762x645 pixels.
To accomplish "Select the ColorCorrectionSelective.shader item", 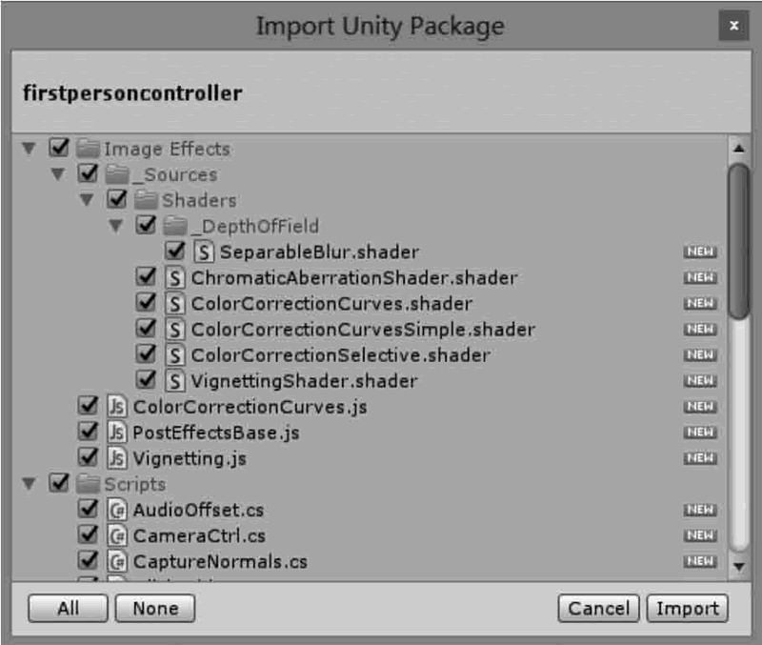I will (x=340, y=354).
